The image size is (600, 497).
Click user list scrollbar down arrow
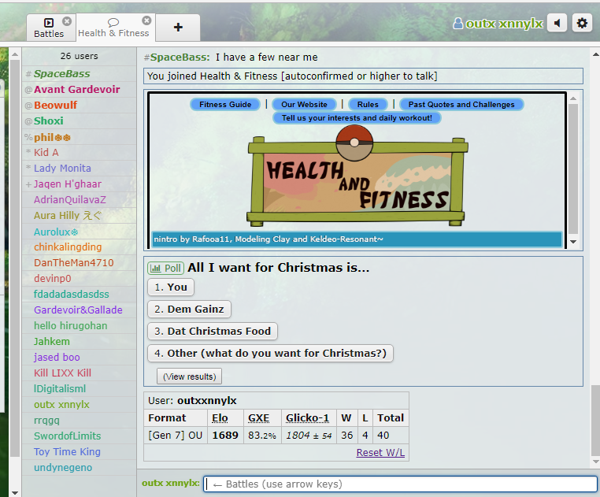(15, 493)
